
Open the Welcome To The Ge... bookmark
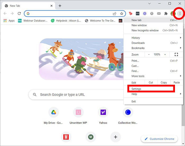pyautogui.click(x=100, y=21)
